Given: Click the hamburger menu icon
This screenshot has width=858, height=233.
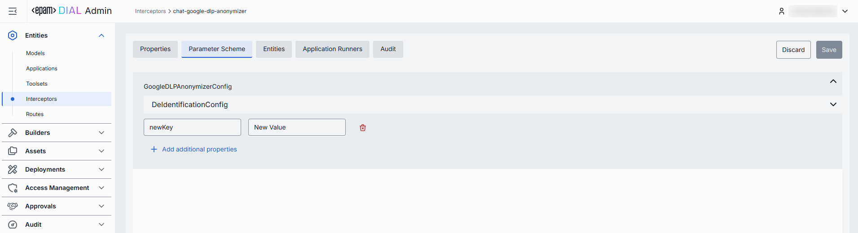Looking at the screenshot, I should click(x=13, y=11).
